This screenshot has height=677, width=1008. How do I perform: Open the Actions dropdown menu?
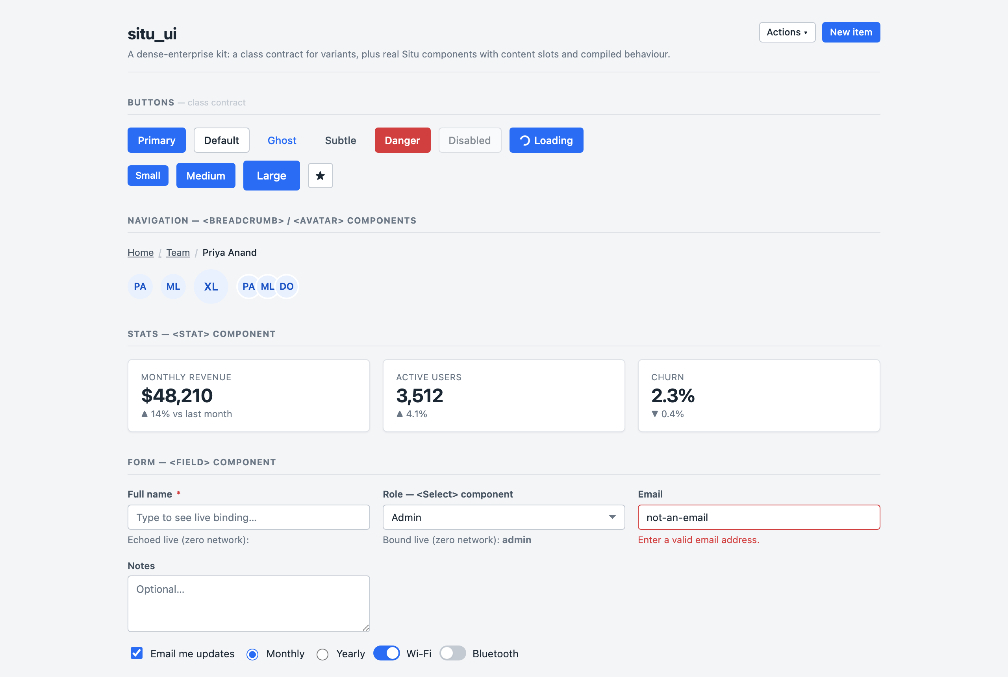point(787,32)
